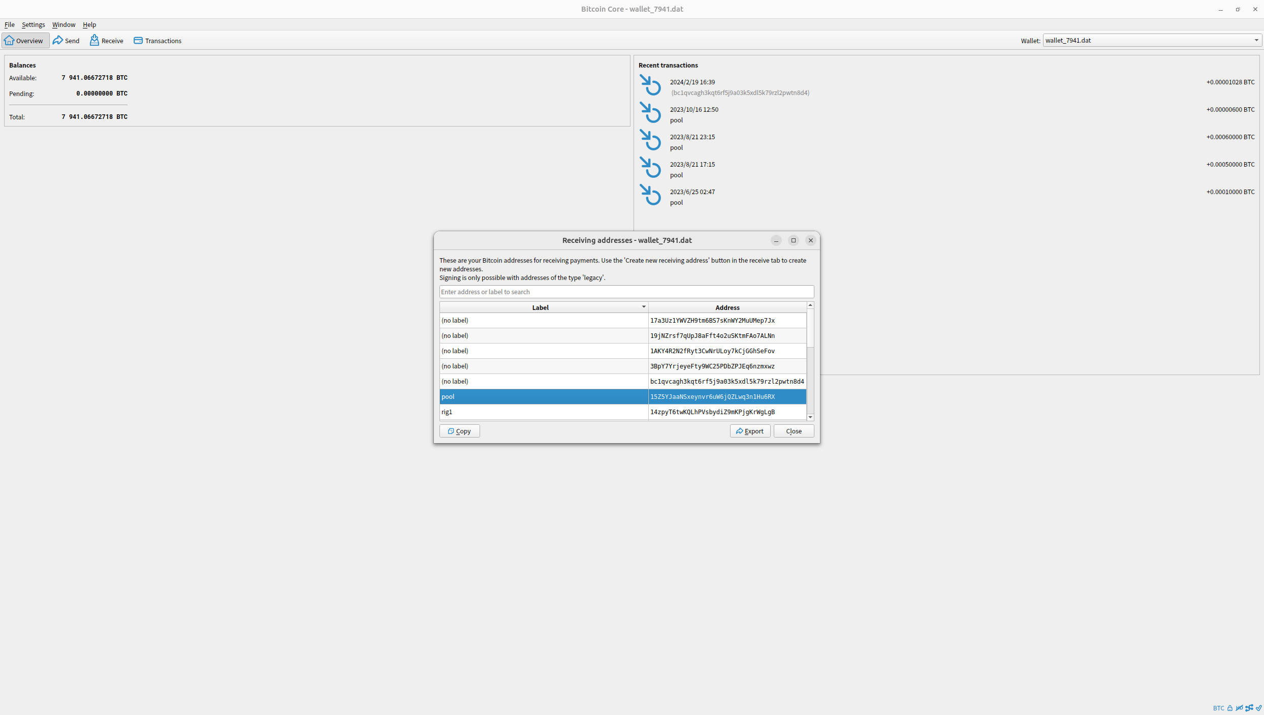Click incoming transaction icon dated 2024/2/19 16:39
Screen dimensions: 1264x715
650,85
